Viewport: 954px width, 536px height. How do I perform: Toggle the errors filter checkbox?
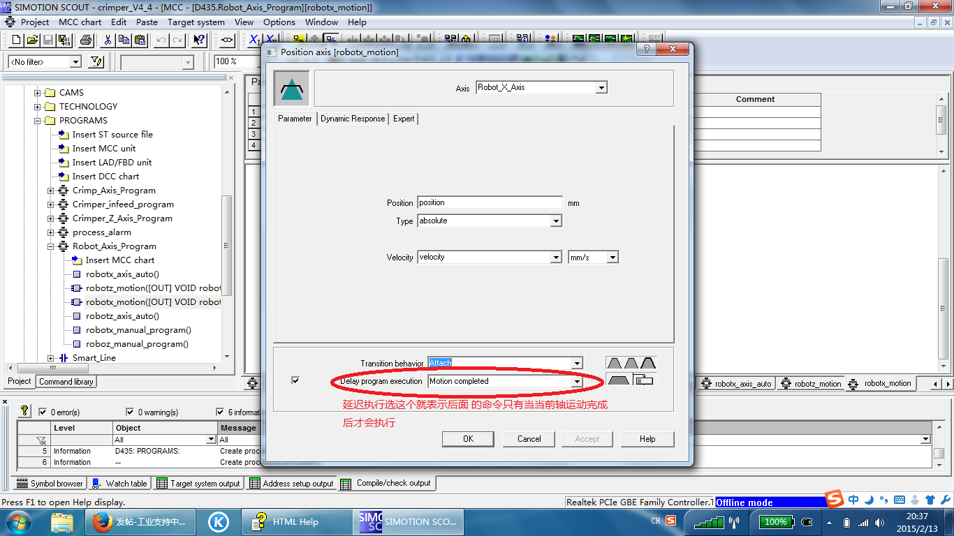(43, 412)
